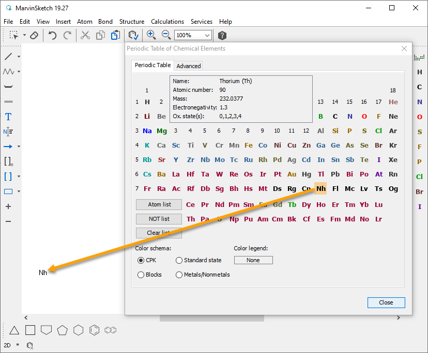Image resolution: width=428 pixels, height=353 pixels.
Task: Expand the rectangle shape dropdown arrow
Action: click(19, 191)
